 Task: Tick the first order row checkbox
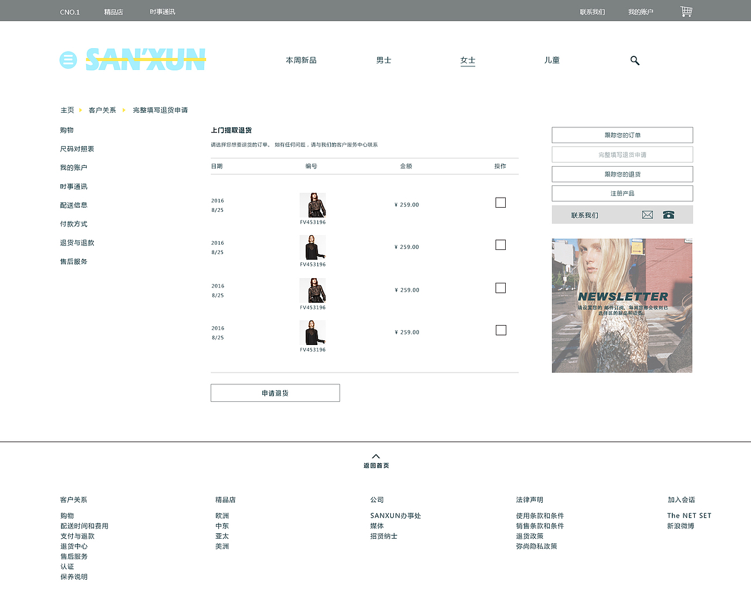pyautogui.click(x=500, y=202)
